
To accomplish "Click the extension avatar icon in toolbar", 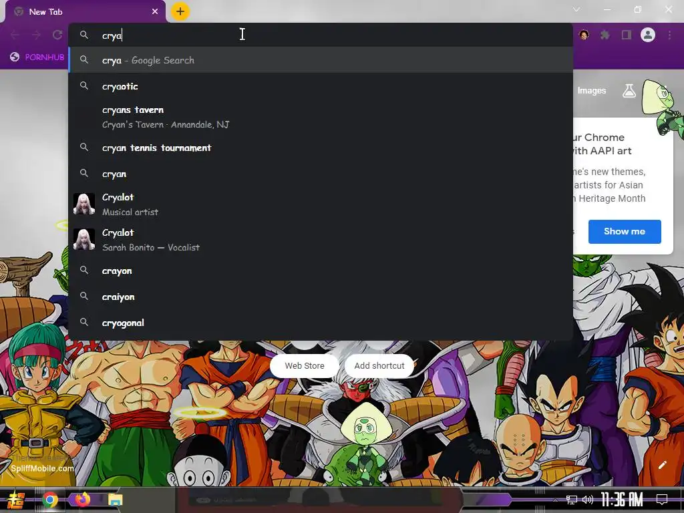I will coord(584,35).
